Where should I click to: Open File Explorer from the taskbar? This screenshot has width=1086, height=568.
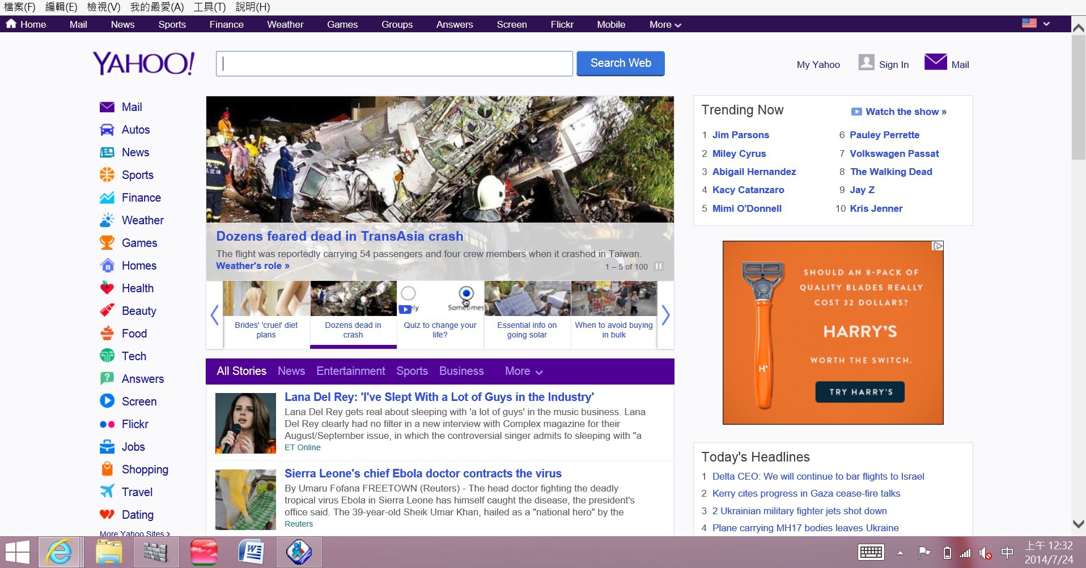coord(109,552)
